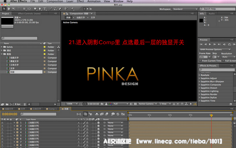Screen dimensions: 236x148
Task: Check the From Current Time checkbox
Action: coord(200,61)
